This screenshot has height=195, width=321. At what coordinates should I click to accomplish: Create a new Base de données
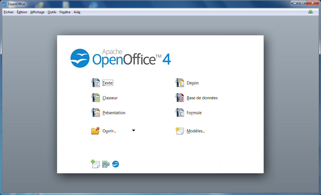pos(202,98)
